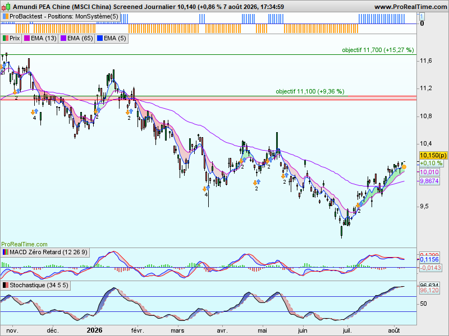
Task: Click the magenta 10,010 EMA value tag
Action: (x=429, y=172)
